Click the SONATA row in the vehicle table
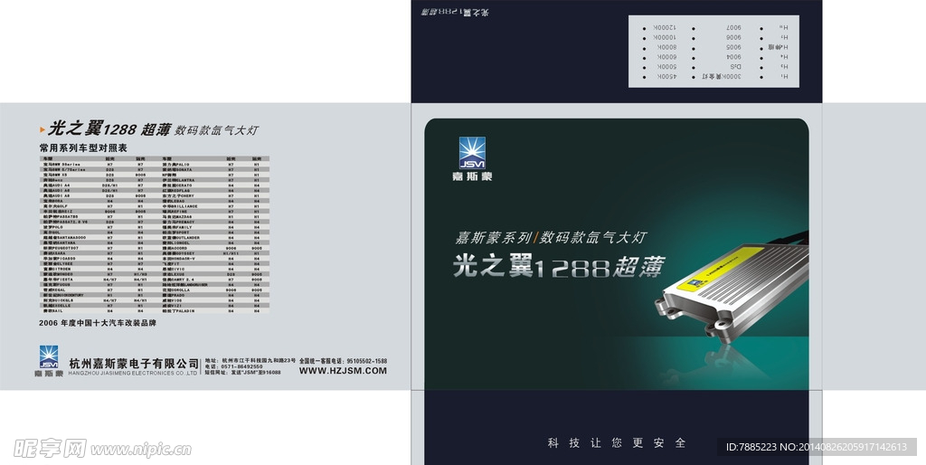Screen dimensions: 926x465 coord(213,169)
